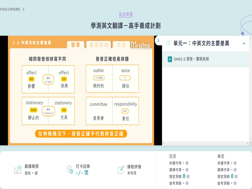Click the video slide to play or pause

(x=81, y=94)
